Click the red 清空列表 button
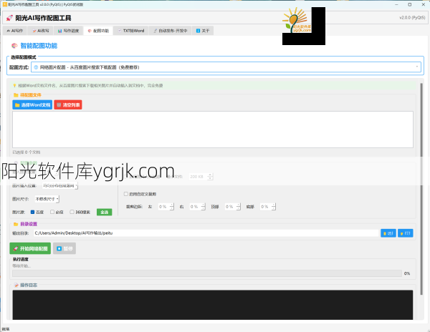430x332 pixels. (x=68, y=105)
